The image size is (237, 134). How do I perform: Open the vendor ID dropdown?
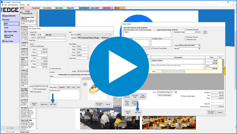65,35
